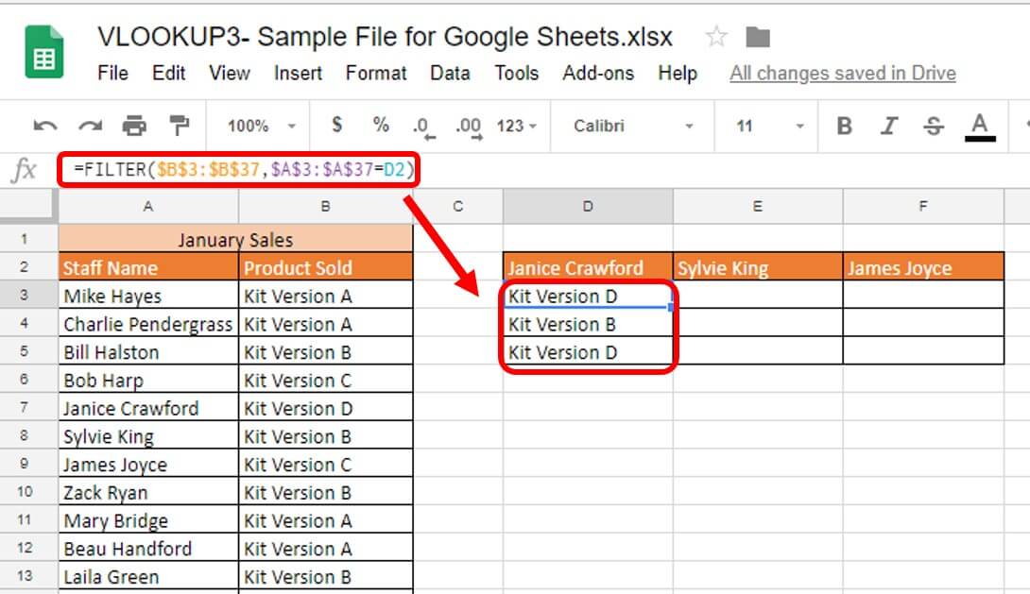Open the green Sheets home icon
1030x594 pixels.
point(44,54)
